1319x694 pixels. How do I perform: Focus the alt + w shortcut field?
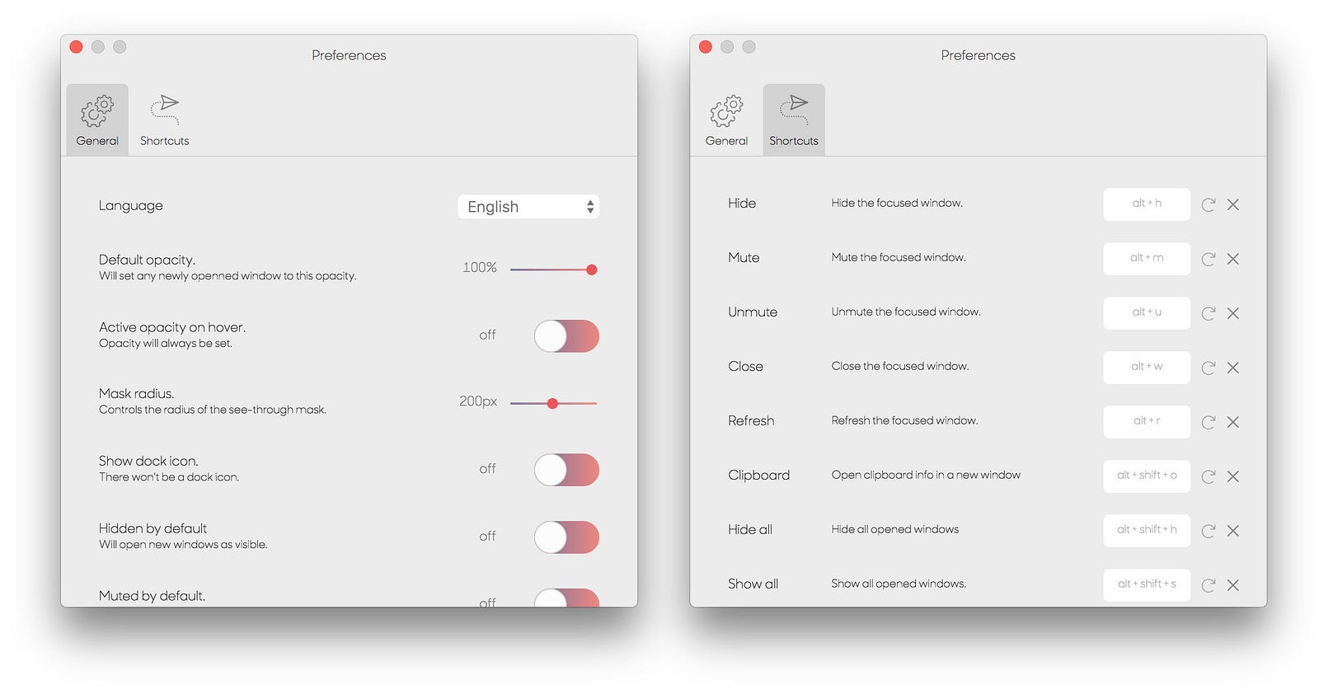(x=1147, y=368)
